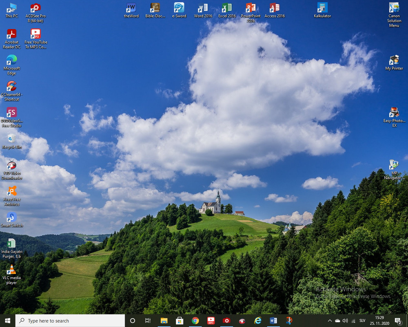Screen dimensions: 408x327
Task: Launch ACDSee Pro 8 from the desktop
Action: [x=35, y=13]
